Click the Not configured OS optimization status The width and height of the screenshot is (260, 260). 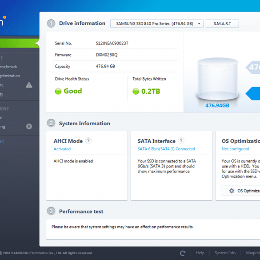(235, 149)
